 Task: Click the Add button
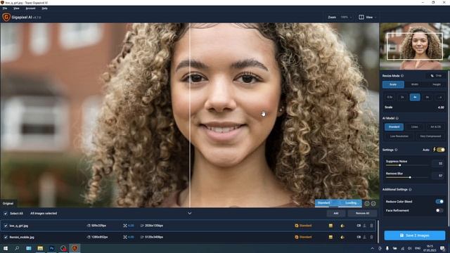(x=336, y=214)
